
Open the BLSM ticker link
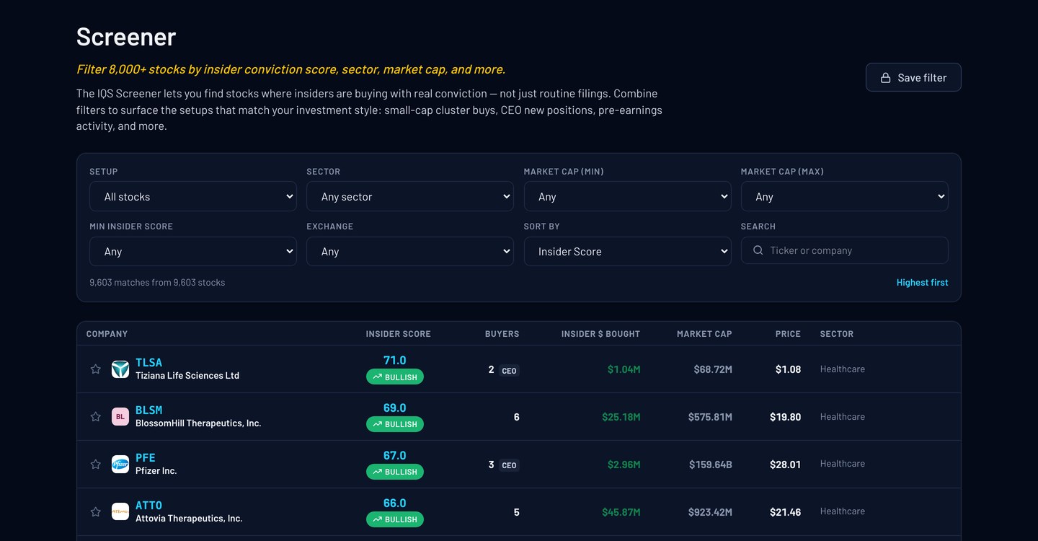click(x=148, y=410)
